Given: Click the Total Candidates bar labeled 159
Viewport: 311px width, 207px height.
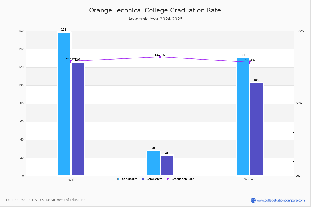Looking at the screenshot, I should pos(64,104).
